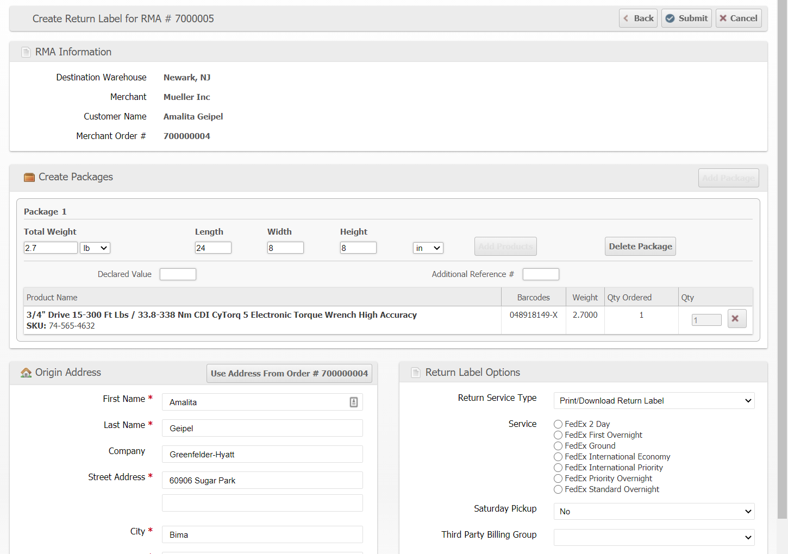Click Use Address From Order # 700000004
The image size is (788, 554).
289,374
